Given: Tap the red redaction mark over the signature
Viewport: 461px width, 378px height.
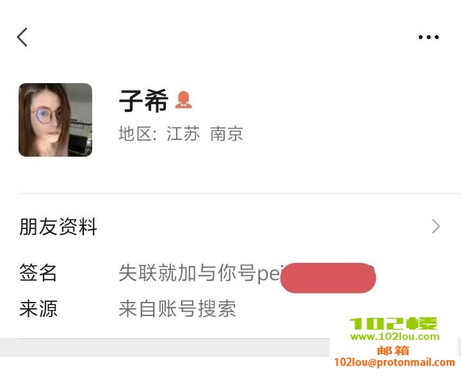Looking at the screenshot, I should (x=328, y=278).
